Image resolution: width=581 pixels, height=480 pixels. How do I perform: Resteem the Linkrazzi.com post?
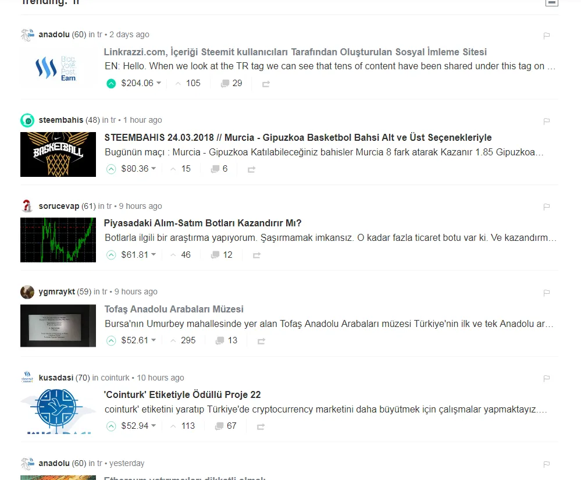266,84
